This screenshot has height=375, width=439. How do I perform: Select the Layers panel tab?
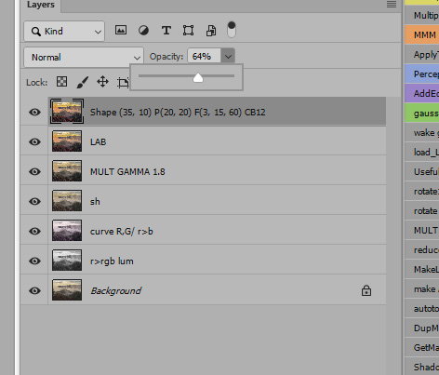tap(41, 5)
